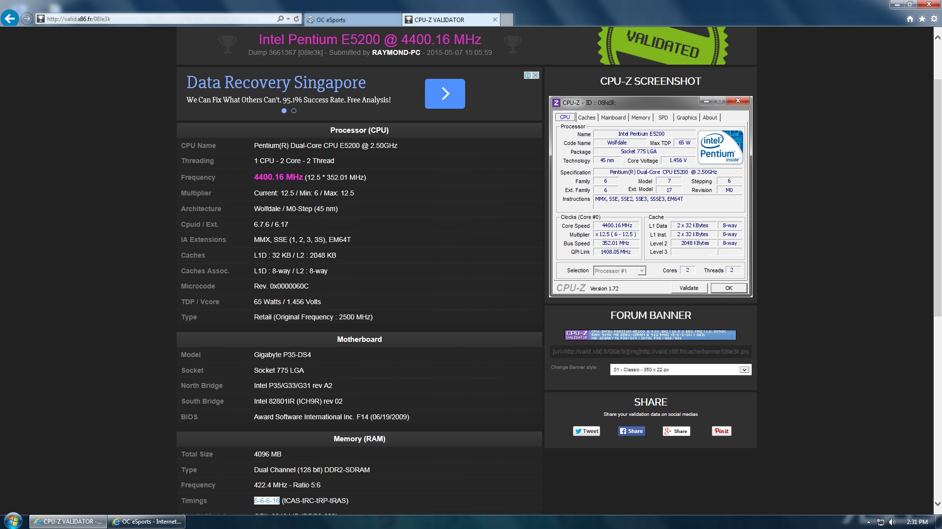Click the CPU tab in CPU-Z screenshot
This screenshot has height=529, width=942.
coord(565,118)
